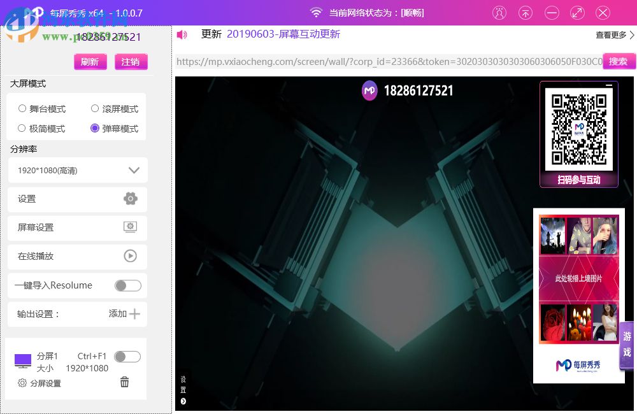Click the pin-to-top icon in the title bar
The width and height of the screenshot is (637, 414).
526,12
